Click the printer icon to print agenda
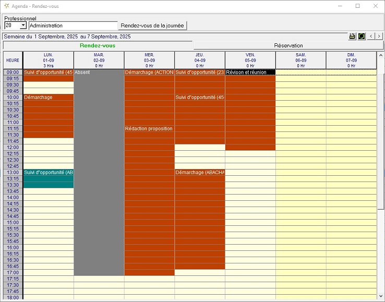The height and width of the screenshot is (302, 385). pos(352,37)
